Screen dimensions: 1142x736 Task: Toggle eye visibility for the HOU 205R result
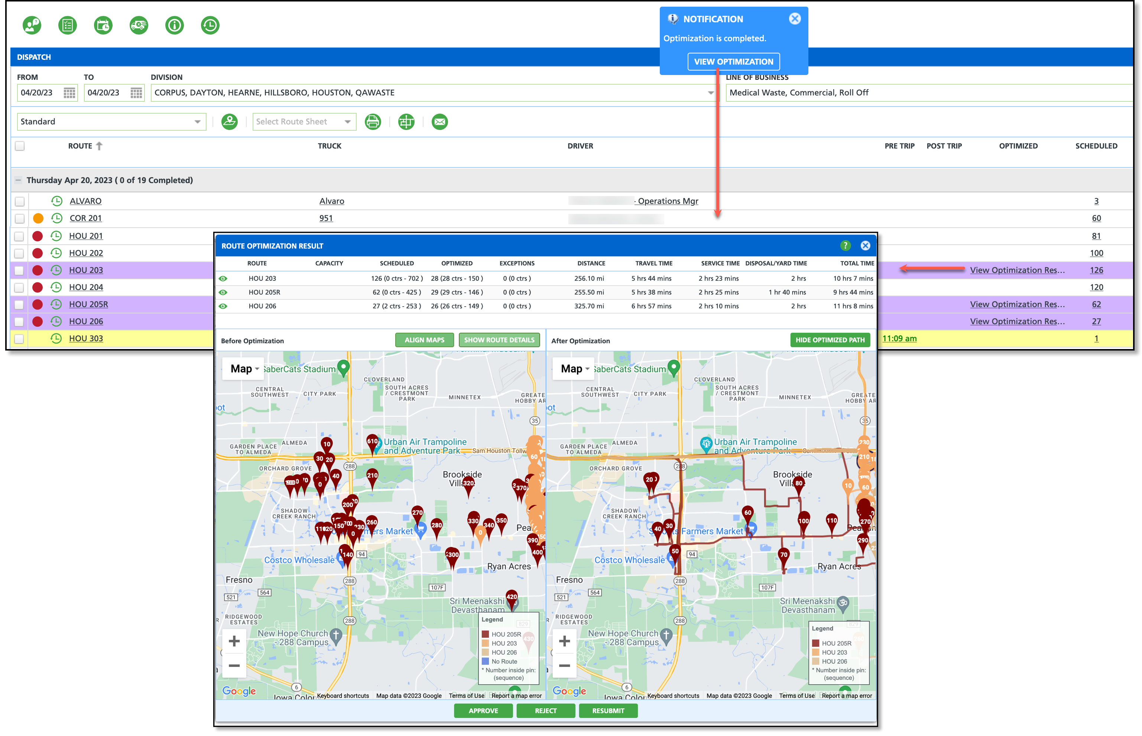coord(223,293)
